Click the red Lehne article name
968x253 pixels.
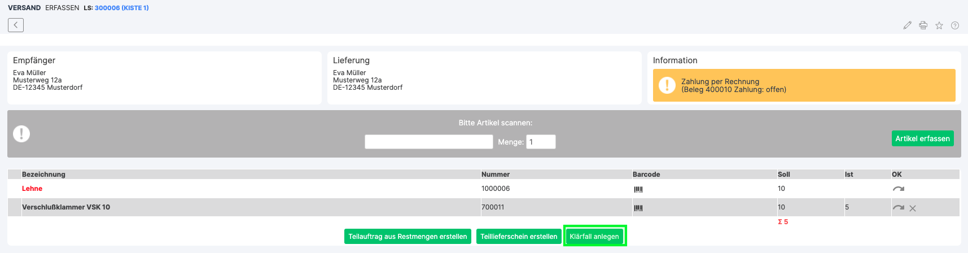(32, 189)
